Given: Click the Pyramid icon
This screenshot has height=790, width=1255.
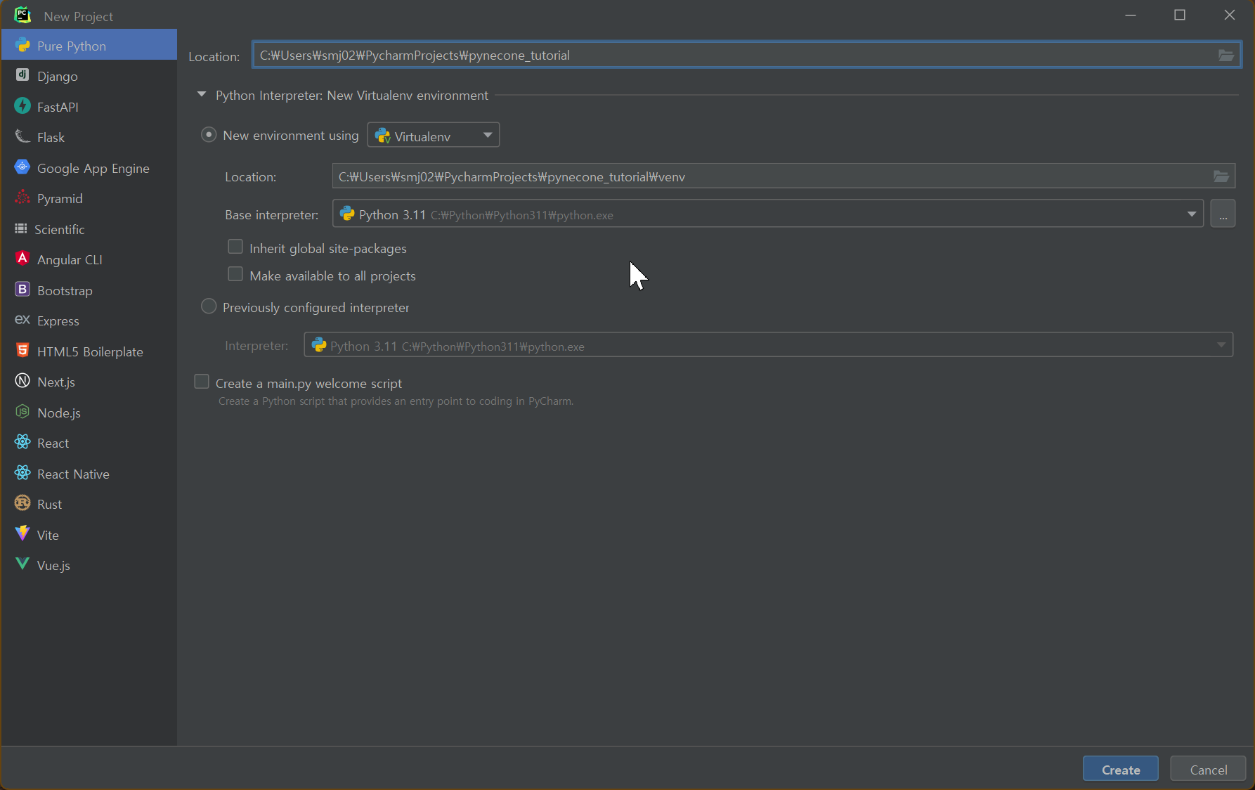Looking at the screenshot, I should 22,197.
